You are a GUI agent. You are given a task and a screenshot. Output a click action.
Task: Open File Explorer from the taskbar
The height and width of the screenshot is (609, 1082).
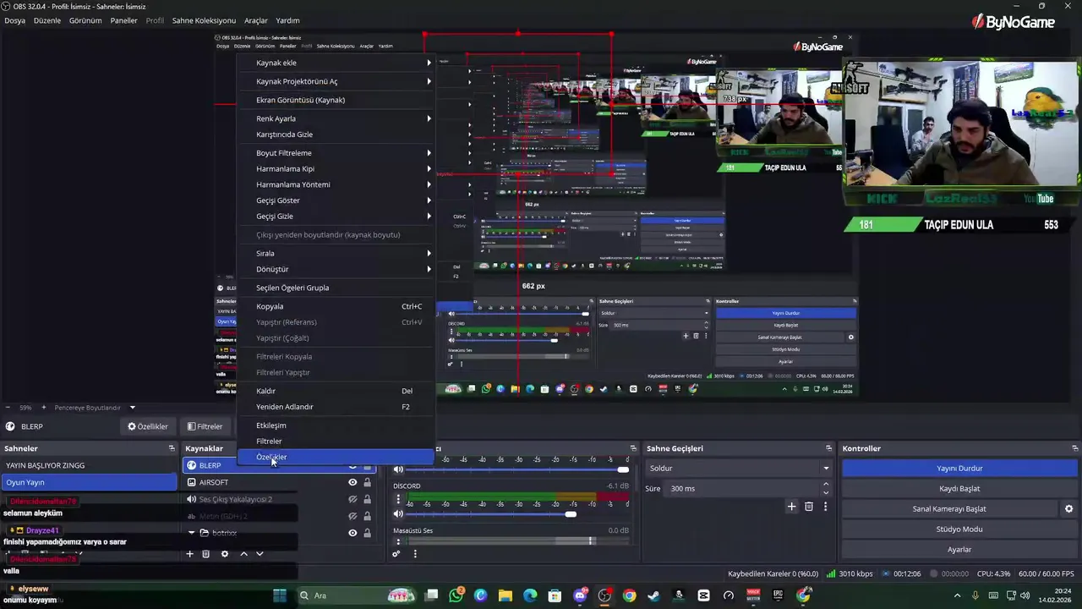[505, 595]
